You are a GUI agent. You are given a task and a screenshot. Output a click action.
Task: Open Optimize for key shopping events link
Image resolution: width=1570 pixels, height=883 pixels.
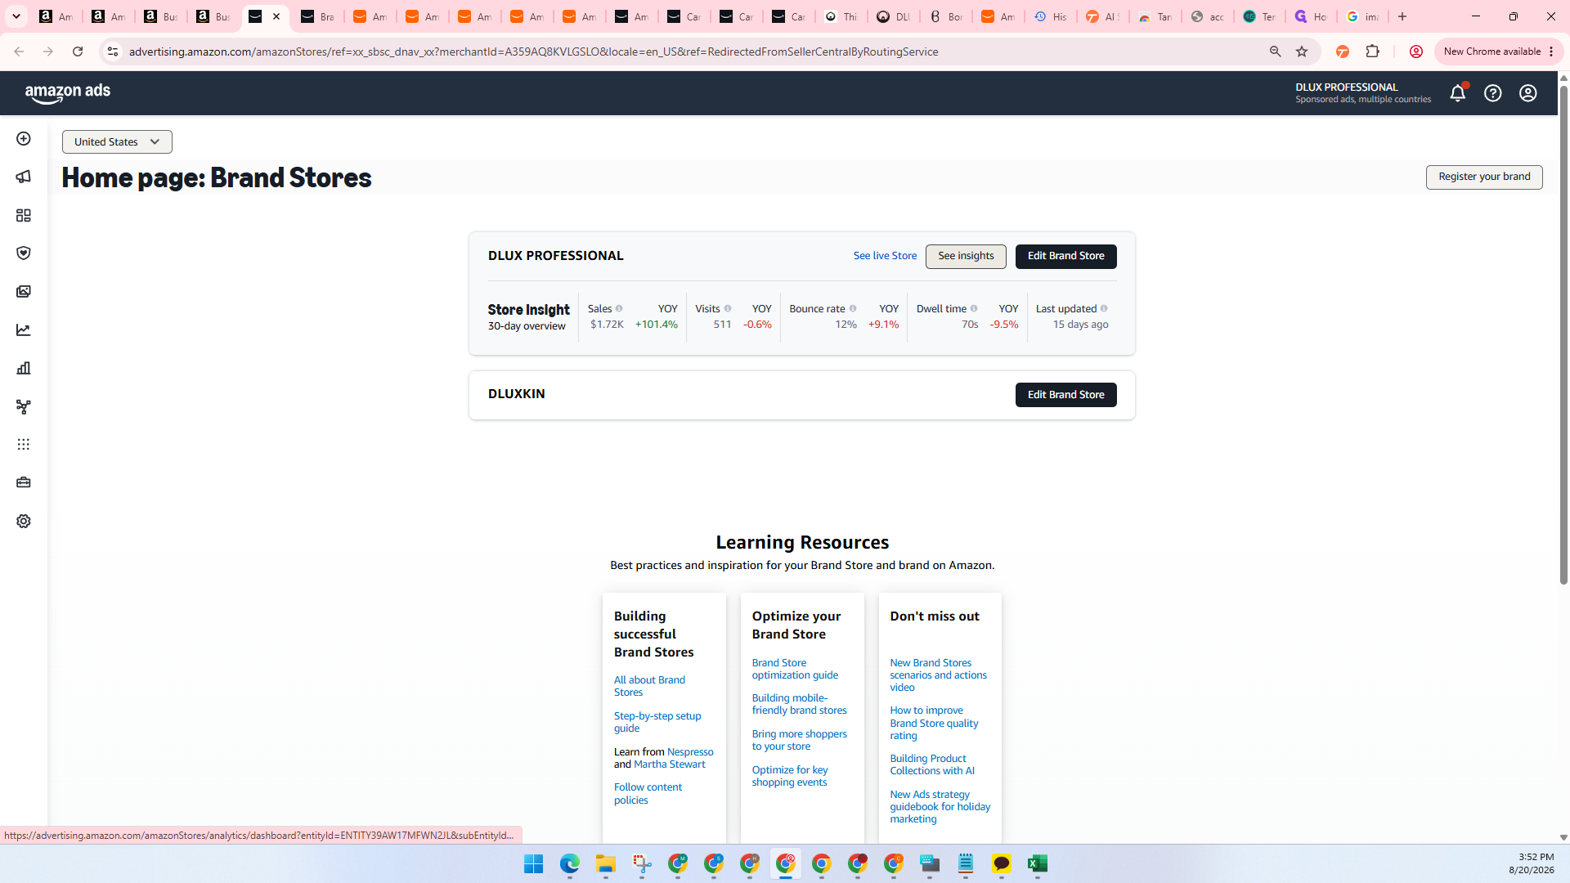[x=790, y=776]
